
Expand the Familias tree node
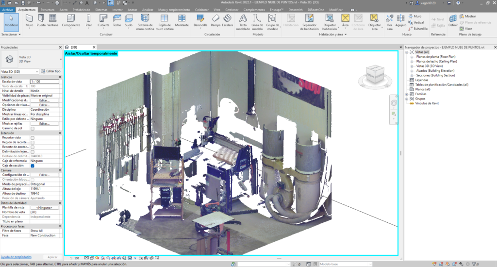click(x=408, y=94)
